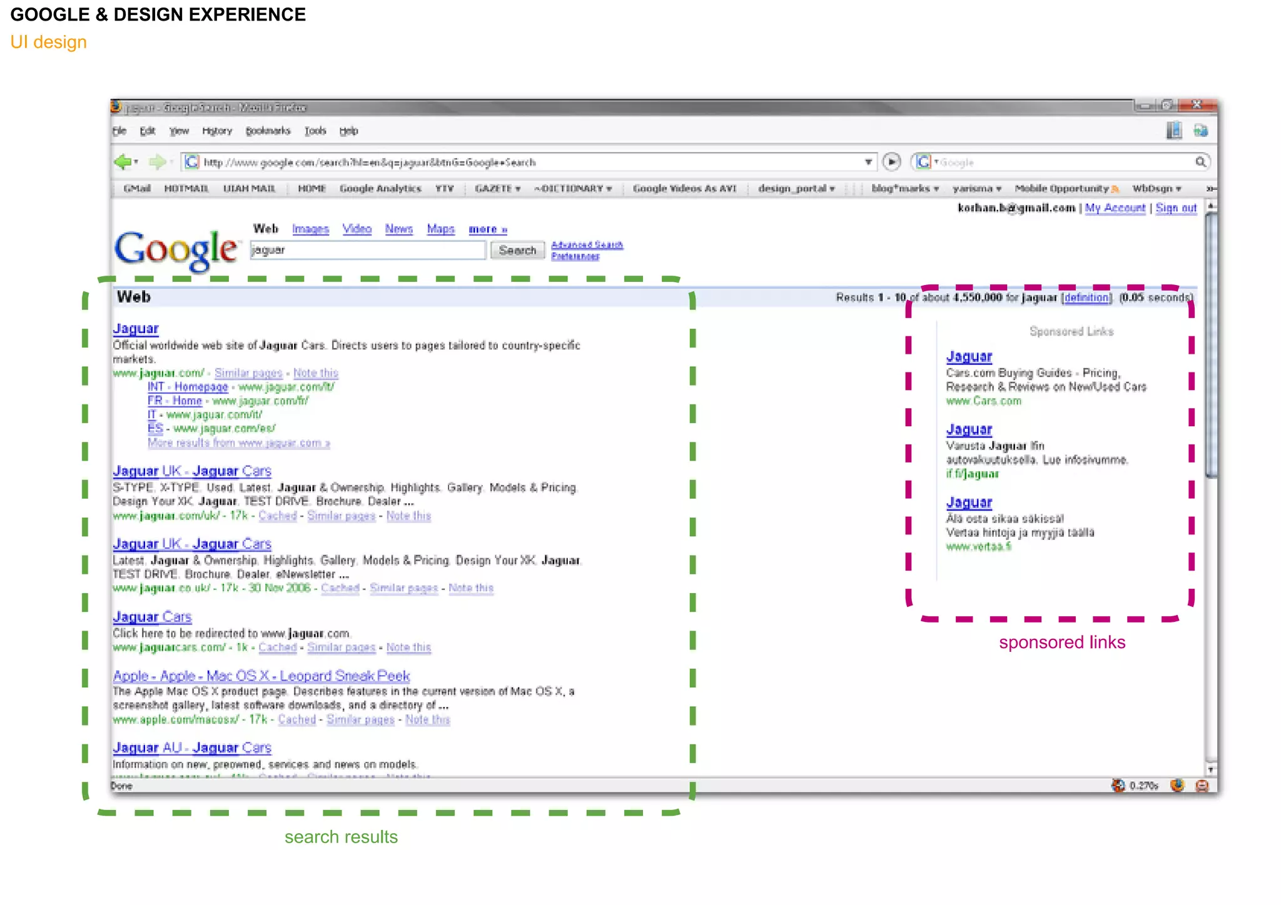
Task: Open the Google Analytics bookmark
Action: (x=380, y=188)
